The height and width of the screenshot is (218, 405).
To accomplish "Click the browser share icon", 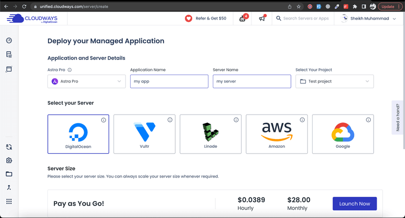I will [x=290, y=6].
